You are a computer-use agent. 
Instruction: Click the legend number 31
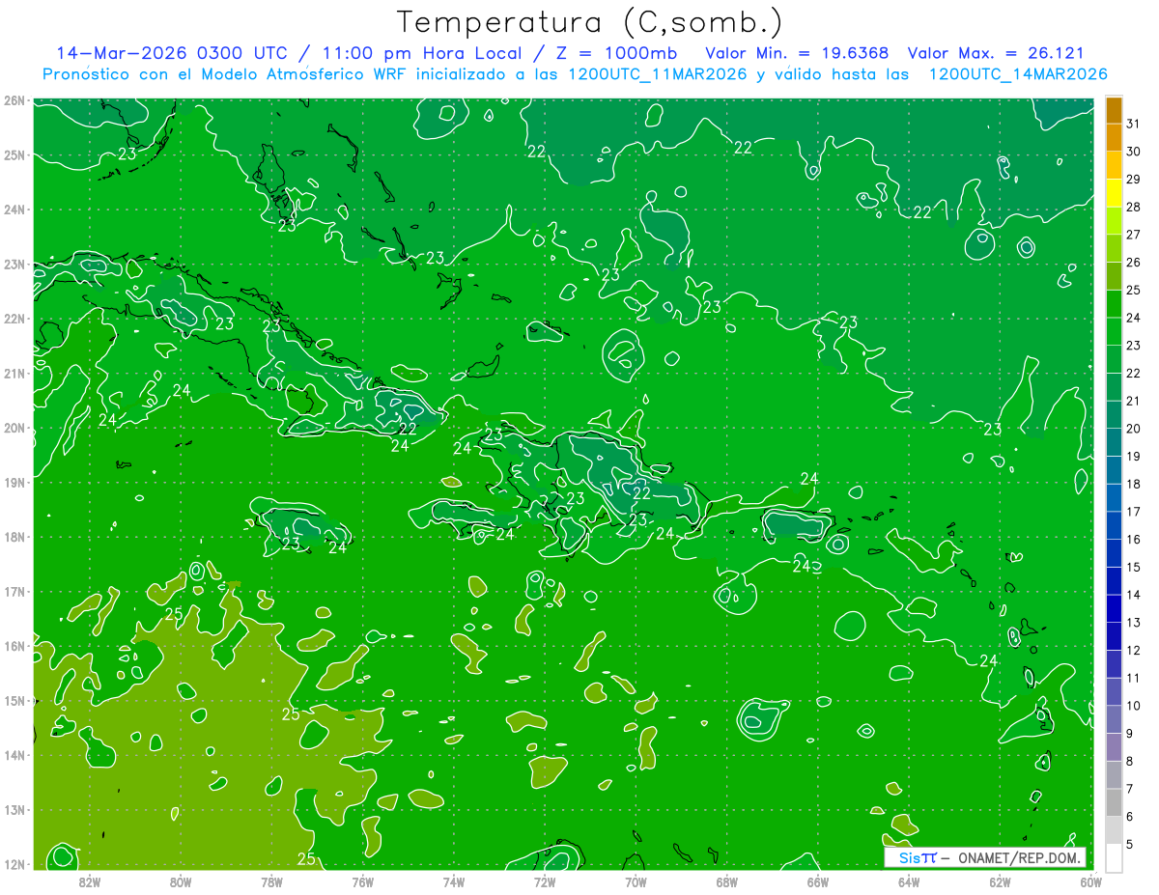click(x=1134, y=124)
